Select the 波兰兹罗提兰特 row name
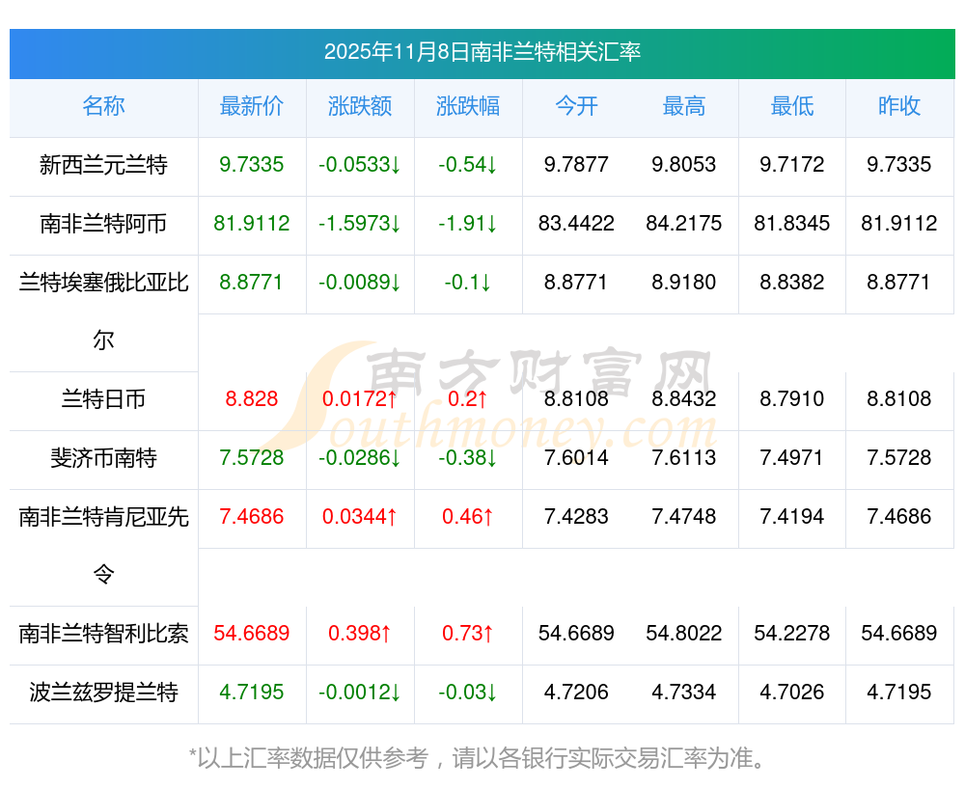This screenshot has width=965, height=788. pyautogui.click(x=103, y=693)
